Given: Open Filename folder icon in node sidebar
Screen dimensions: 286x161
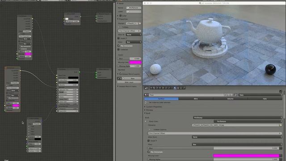Looking at the screenshot, I should tap(140, 23).
